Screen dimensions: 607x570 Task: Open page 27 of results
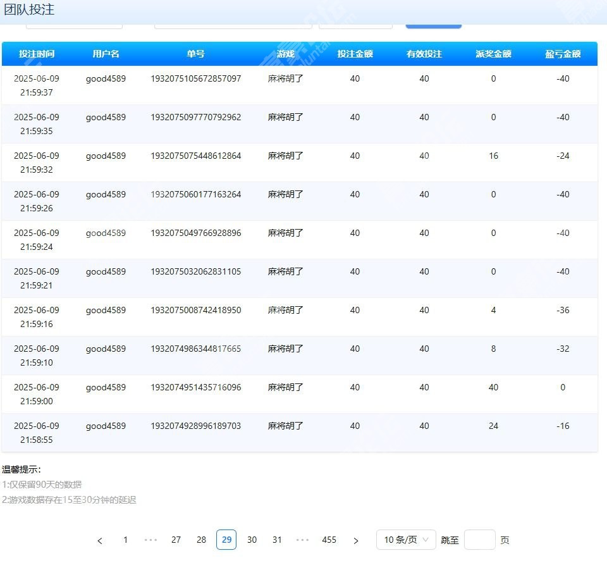(176, 540)
